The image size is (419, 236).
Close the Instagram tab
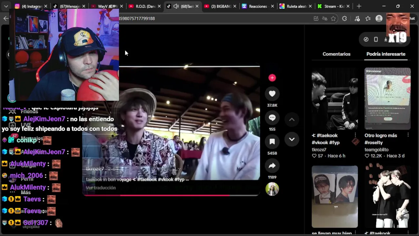(x=46, y=6)
